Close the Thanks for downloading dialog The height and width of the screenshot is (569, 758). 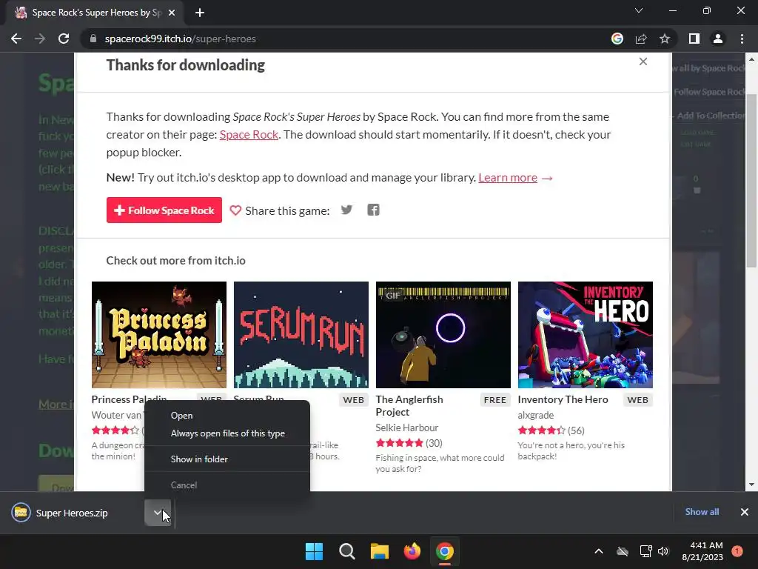coord(643,61)
